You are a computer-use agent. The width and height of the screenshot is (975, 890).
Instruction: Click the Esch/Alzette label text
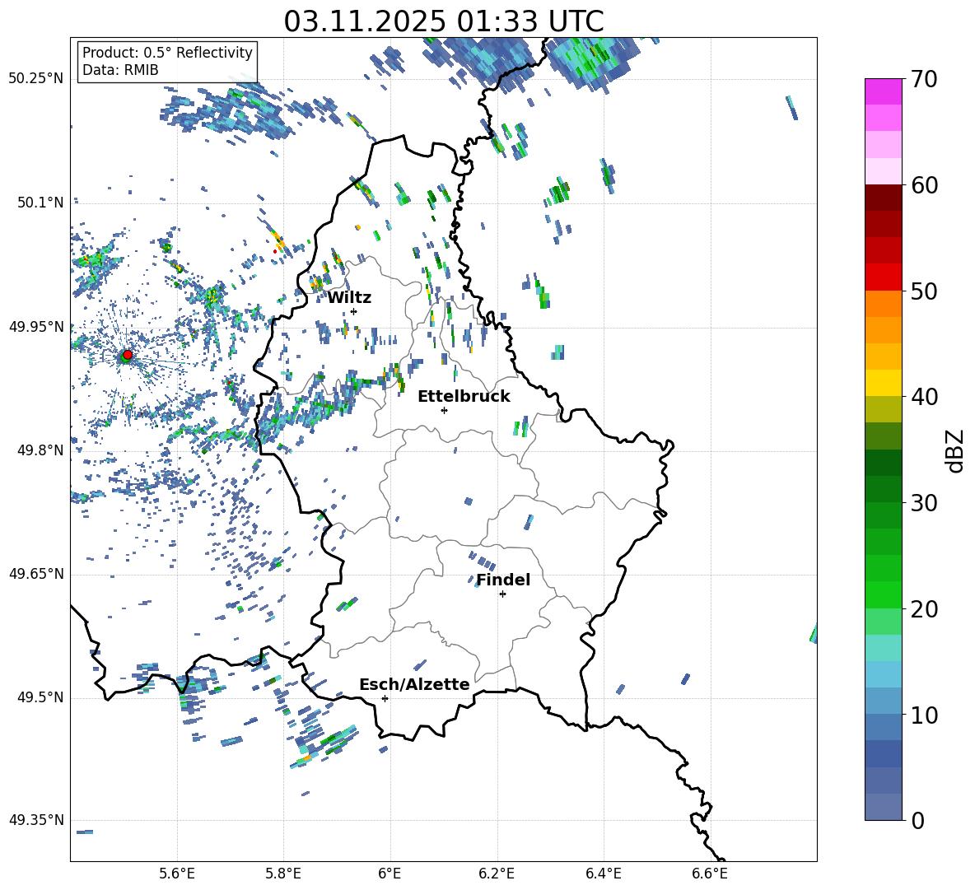[414, 684]
